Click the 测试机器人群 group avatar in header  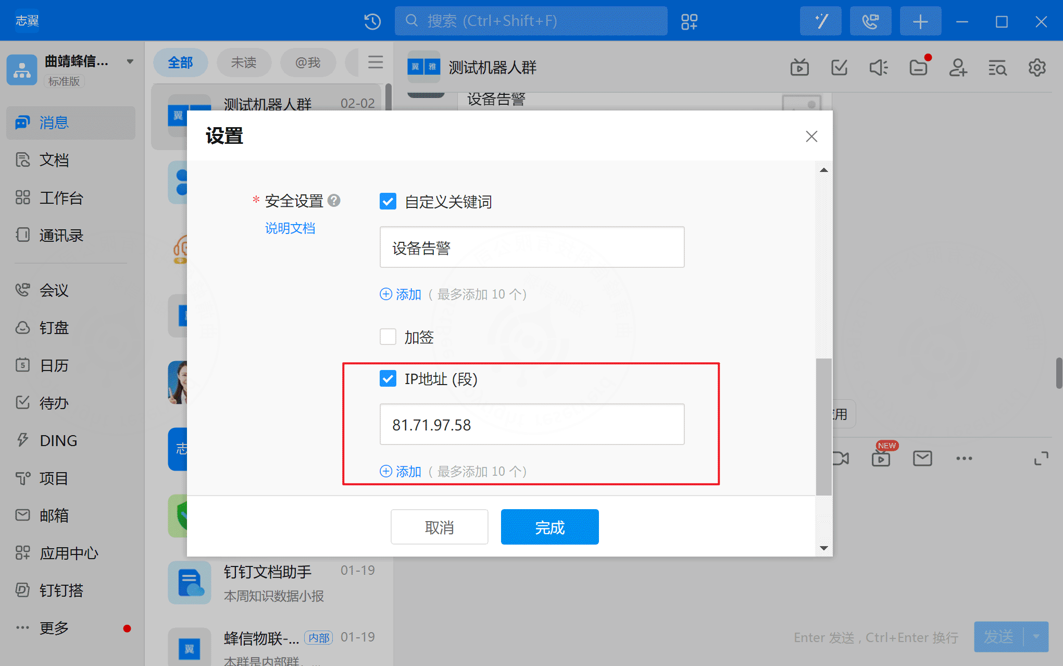point(424,67)
